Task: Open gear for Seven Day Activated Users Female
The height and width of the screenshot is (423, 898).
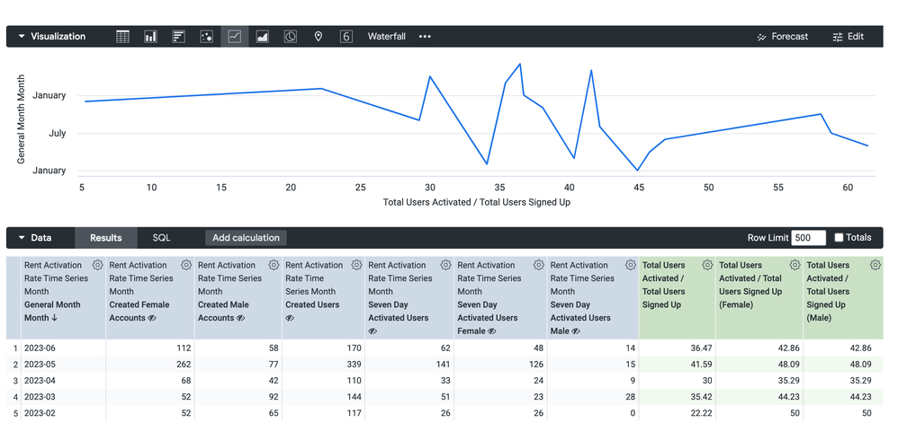Action: tap(538, 265)
